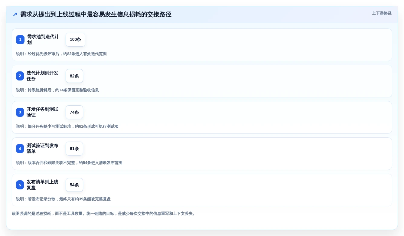The height and width of the screenshot is (236, 404).
Task: Click the footer text 该图强调的是过程损耗
Action: (104, 214)
